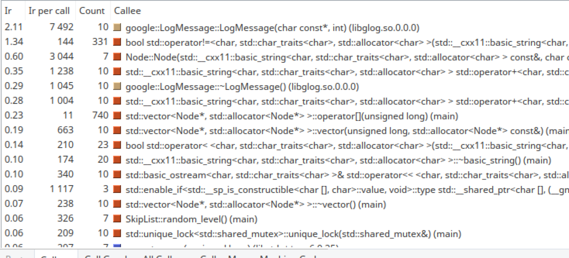
Task: Click the red square beside std::unique_lock row
Action: [117, 234]
